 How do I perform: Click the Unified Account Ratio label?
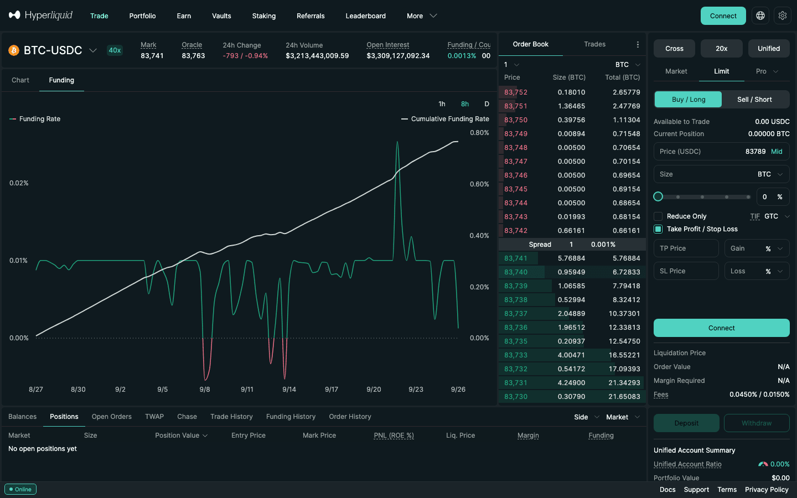[687, 464]
